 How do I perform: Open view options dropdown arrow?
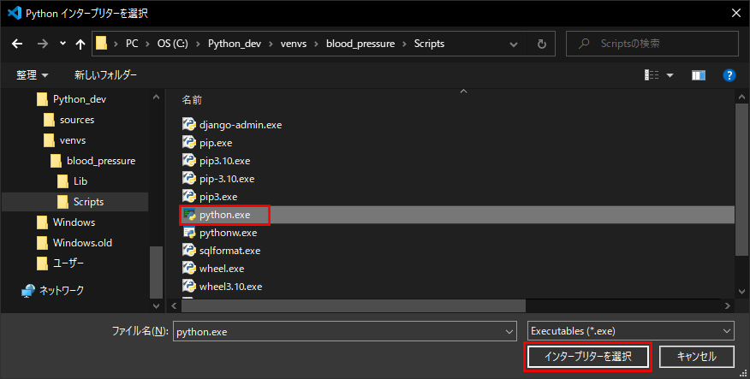[670, 75]
